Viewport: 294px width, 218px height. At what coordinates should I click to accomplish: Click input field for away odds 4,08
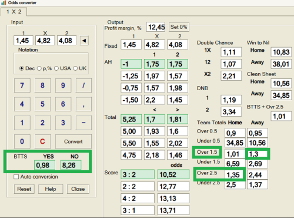pyautogui.click(x=66, y=41)
